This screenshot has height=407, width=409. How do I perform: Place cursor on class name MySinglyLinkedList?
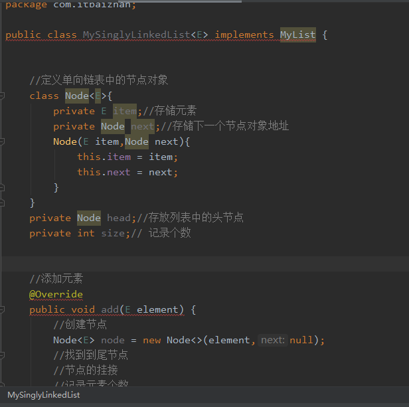coord(136,35)
